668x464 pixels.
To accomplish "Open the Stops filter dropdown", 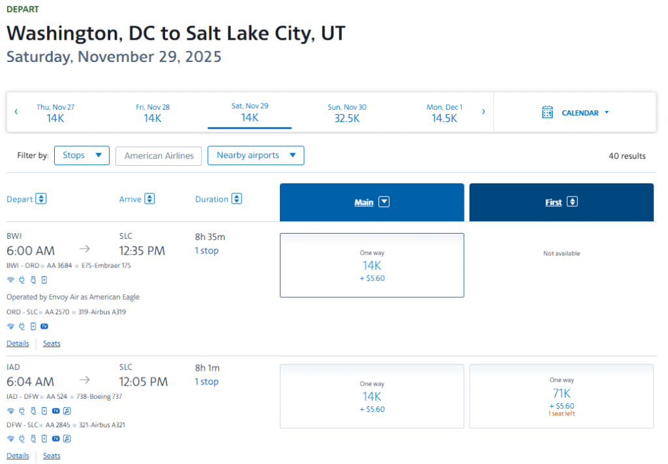I will pos(82,155).
